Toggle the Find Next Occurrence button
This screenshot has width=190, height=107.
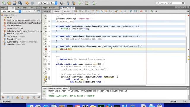(102, 11)
